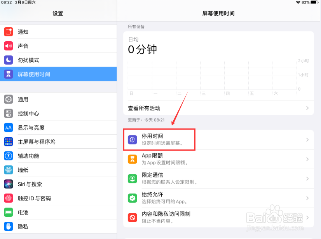
Task: Tap the 始终允许 title text
Action: [152, 194]
